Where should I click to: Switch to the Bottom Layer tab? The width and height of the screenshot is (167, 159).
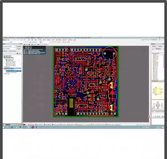coord(53,125)
